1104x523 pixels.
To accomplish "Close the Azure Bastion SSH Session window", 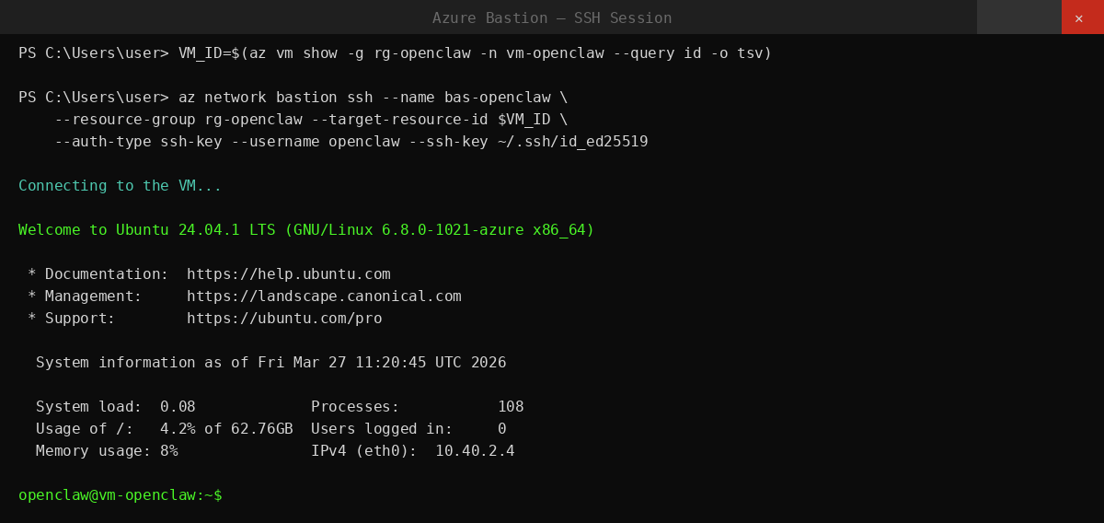I will pyautogui.click(x=1082, y=17).
